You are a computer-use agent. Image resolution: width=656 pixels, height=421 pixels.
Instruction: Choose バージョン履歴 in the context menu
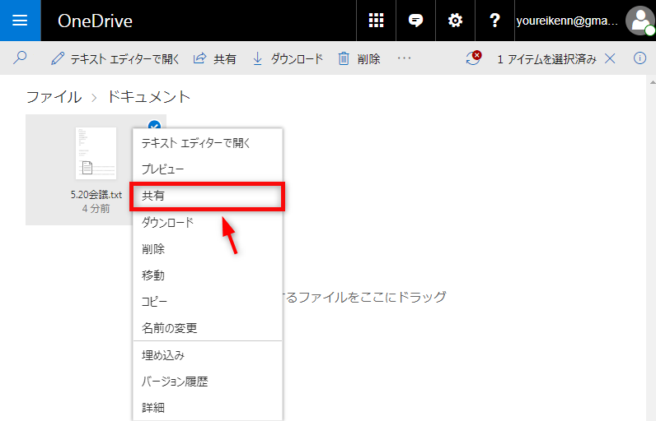(208, 382)
